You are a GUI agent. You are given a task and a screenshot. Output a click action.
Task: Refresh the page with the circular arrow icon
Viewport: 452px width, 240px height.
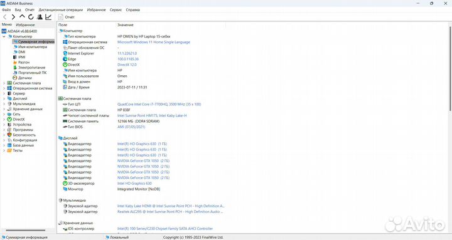31,18
